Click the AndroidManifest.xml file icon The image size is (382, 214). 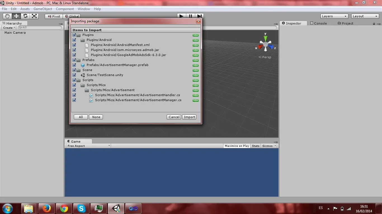tap(87, 45)
